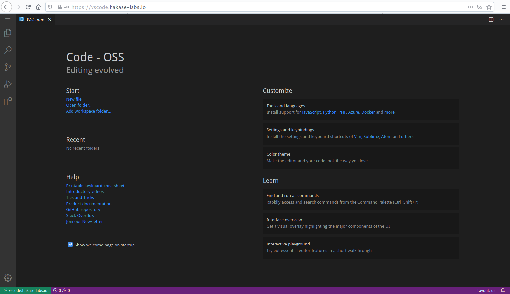Install JavaScript language support link
Image resolution: width=510 pixels, height=294 pixels.
point(311,112)
